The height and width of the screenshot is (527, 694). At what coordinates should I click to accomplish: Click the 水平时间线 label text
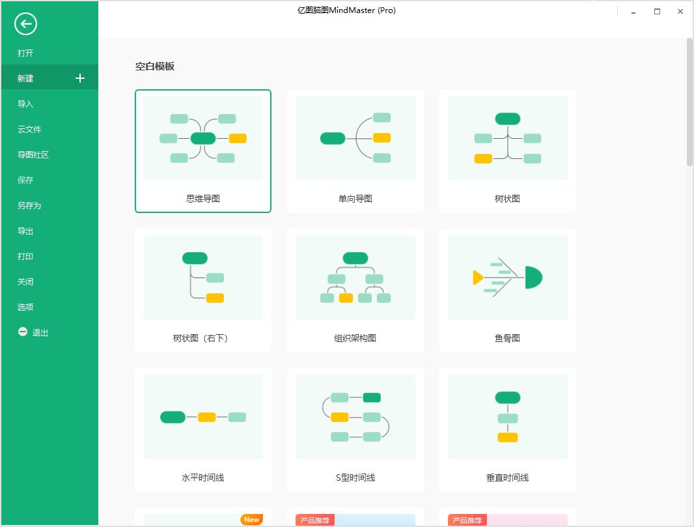click(203, 478)
